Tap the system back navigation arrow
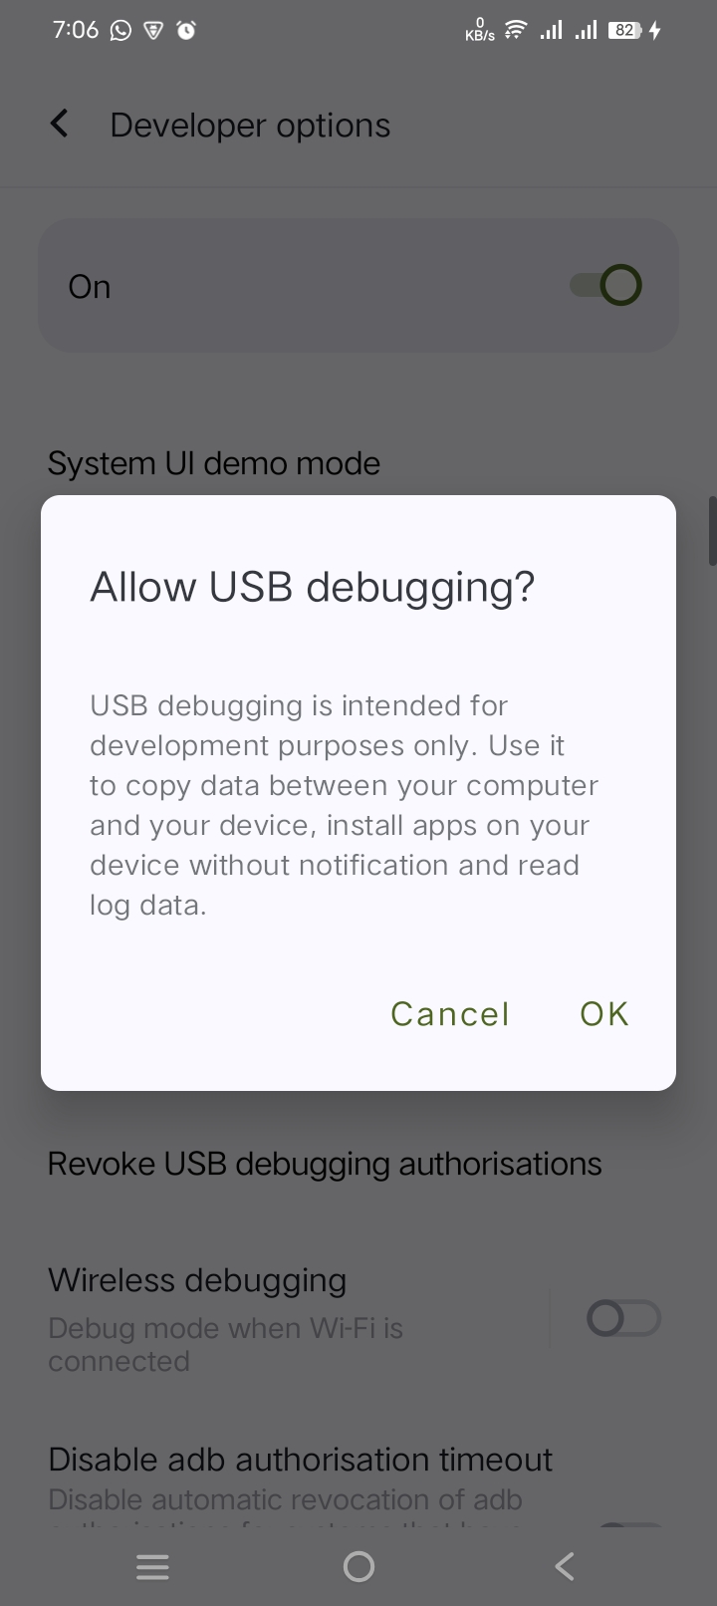Viewport: 717px width, 1606px height. tap(565, 1567)
